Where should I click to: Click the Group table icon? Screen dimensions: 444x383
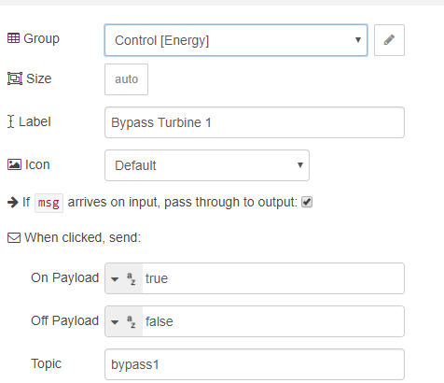click(13, 38)
